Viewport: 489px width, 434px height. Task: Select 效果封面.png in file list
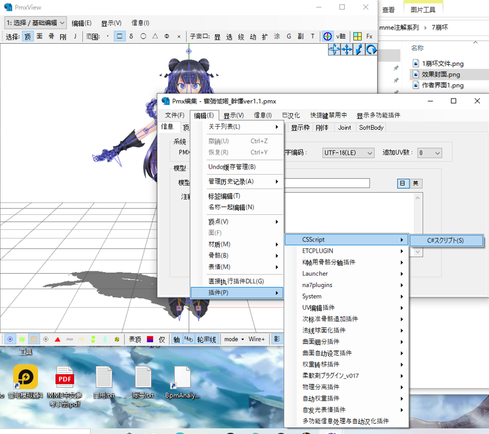441,74
